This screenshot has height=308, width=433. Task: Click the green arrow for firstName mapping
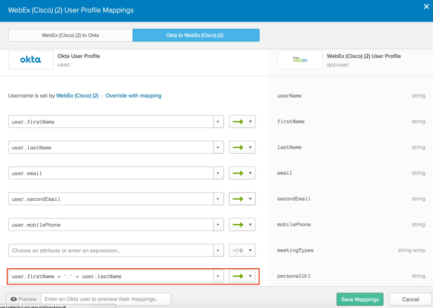(238, 122)
